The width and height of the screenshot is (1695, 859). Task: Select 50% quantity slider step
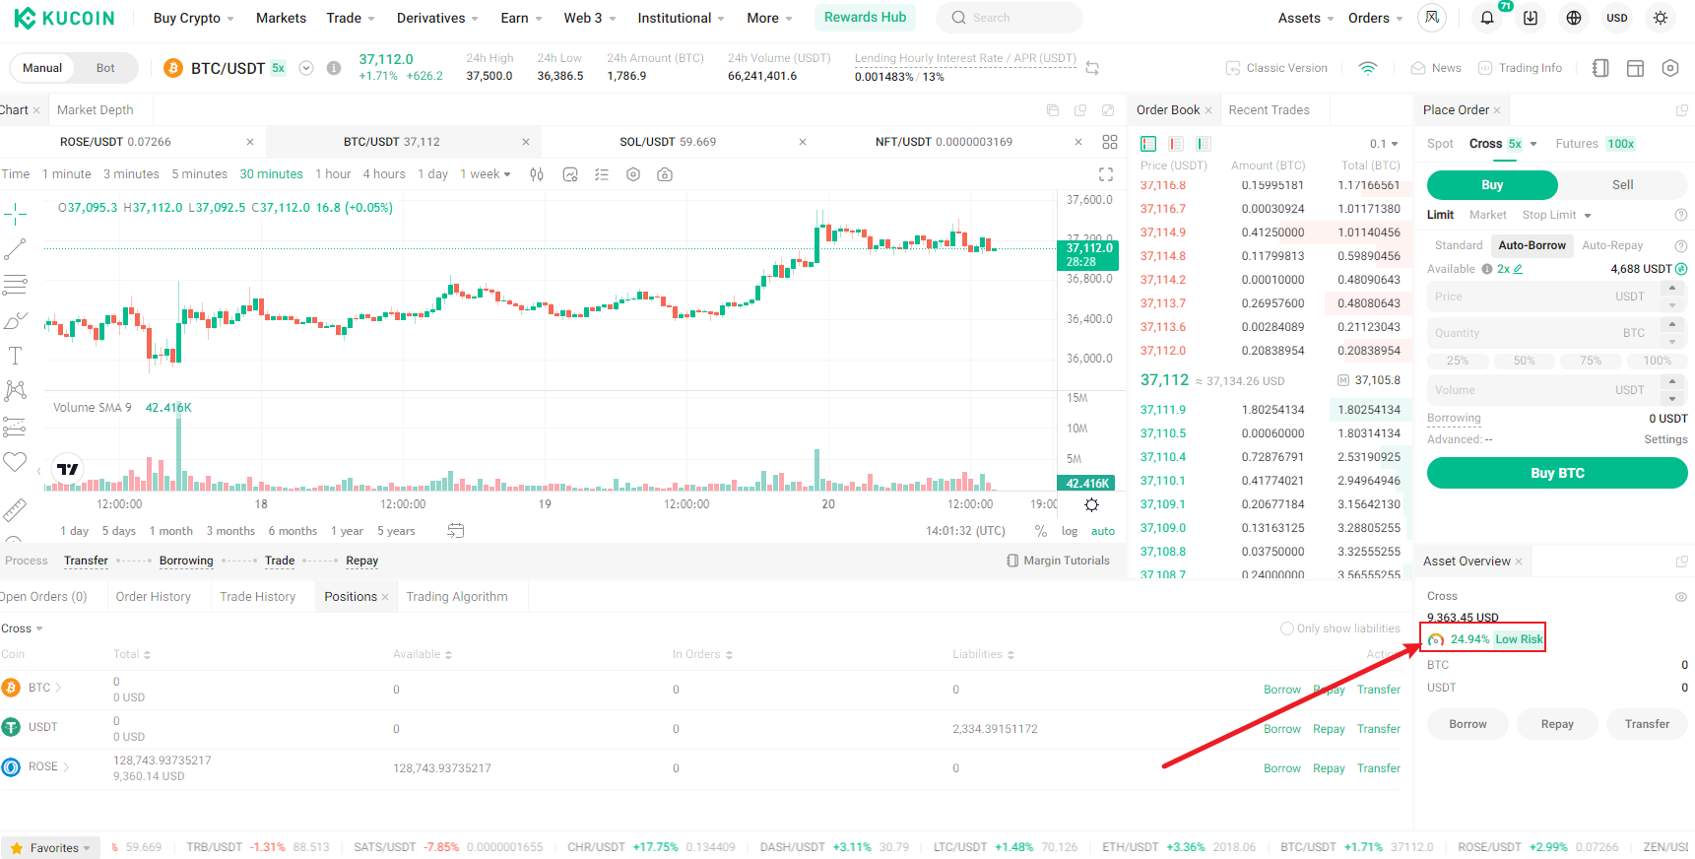[1524, 362]
